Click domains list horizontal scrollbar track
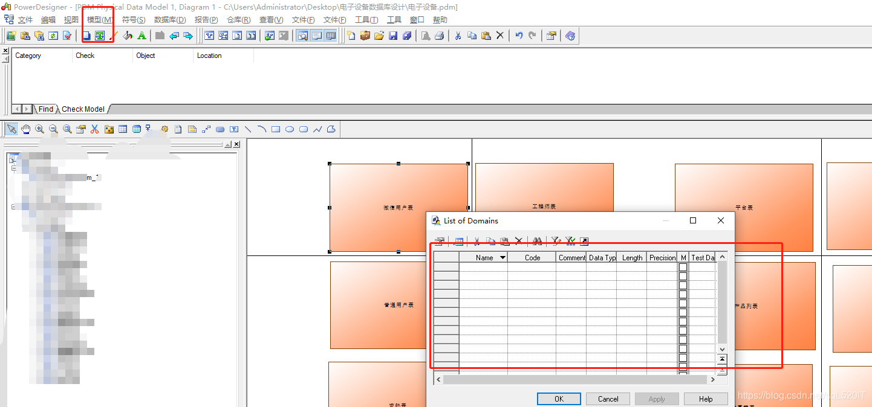 click(574, 379)
